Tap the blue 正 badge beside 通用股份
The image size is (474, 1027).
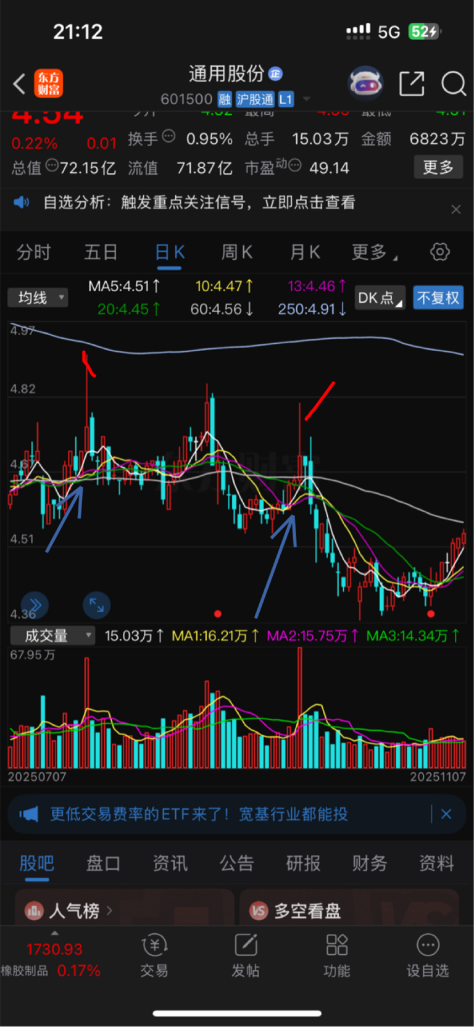tap(275, 74)
